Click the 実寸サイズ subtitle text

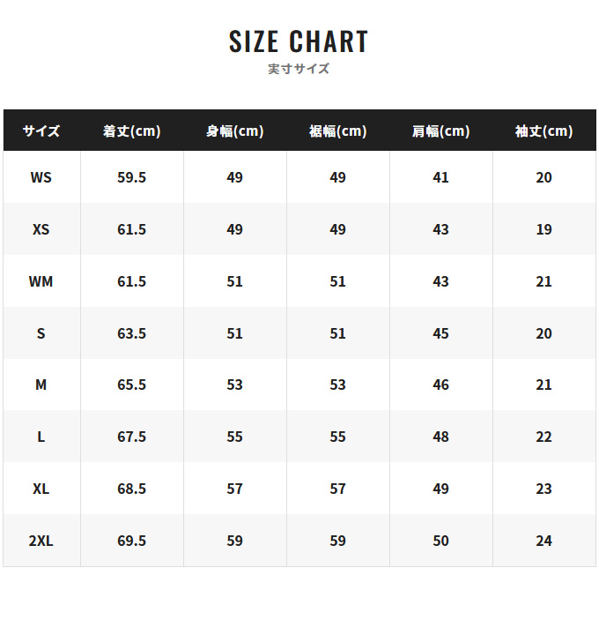(299, 69)
